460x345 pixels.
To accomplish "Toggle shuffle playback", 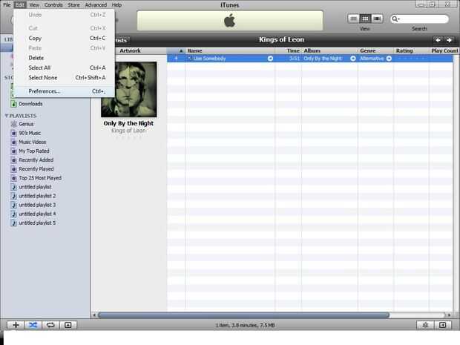I will pos(33,325).
